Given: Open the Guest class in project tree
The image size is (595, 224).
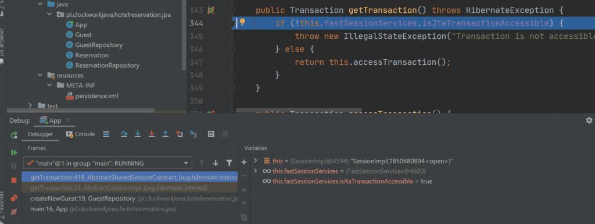Looking at the screenshot, I should pos(83,35).
